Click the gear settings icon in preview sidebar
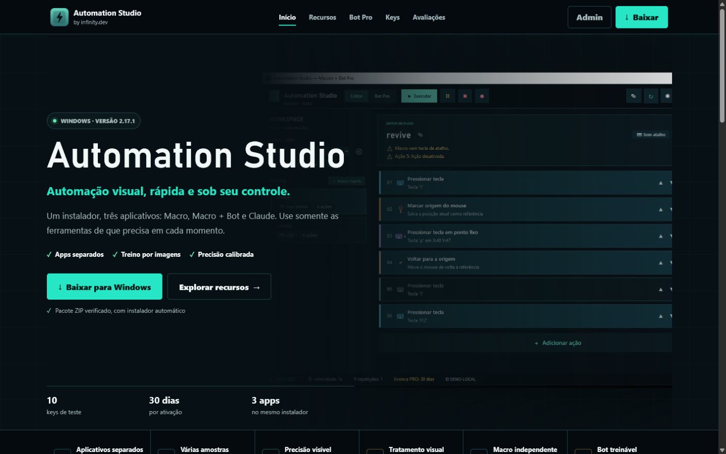The height and width of the screenshot is (454, 726). point(359,151)
